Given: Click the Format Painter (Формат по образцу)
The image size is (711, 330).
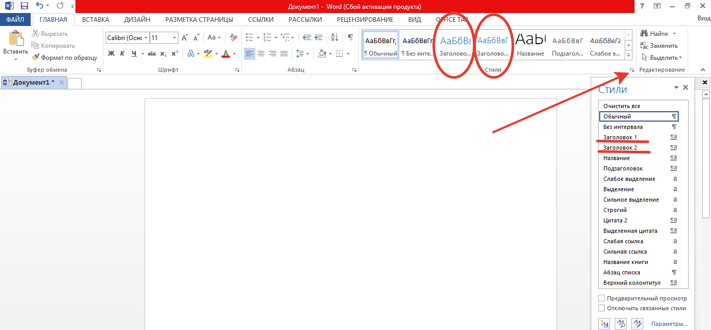Looking at the screenshot, I should [x=64, y=58].
